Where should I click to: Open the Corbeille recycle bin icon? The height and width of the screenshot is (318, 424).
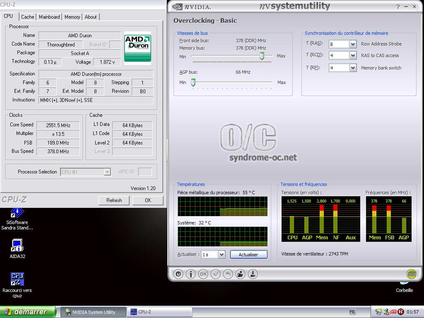tap(404, 287)
